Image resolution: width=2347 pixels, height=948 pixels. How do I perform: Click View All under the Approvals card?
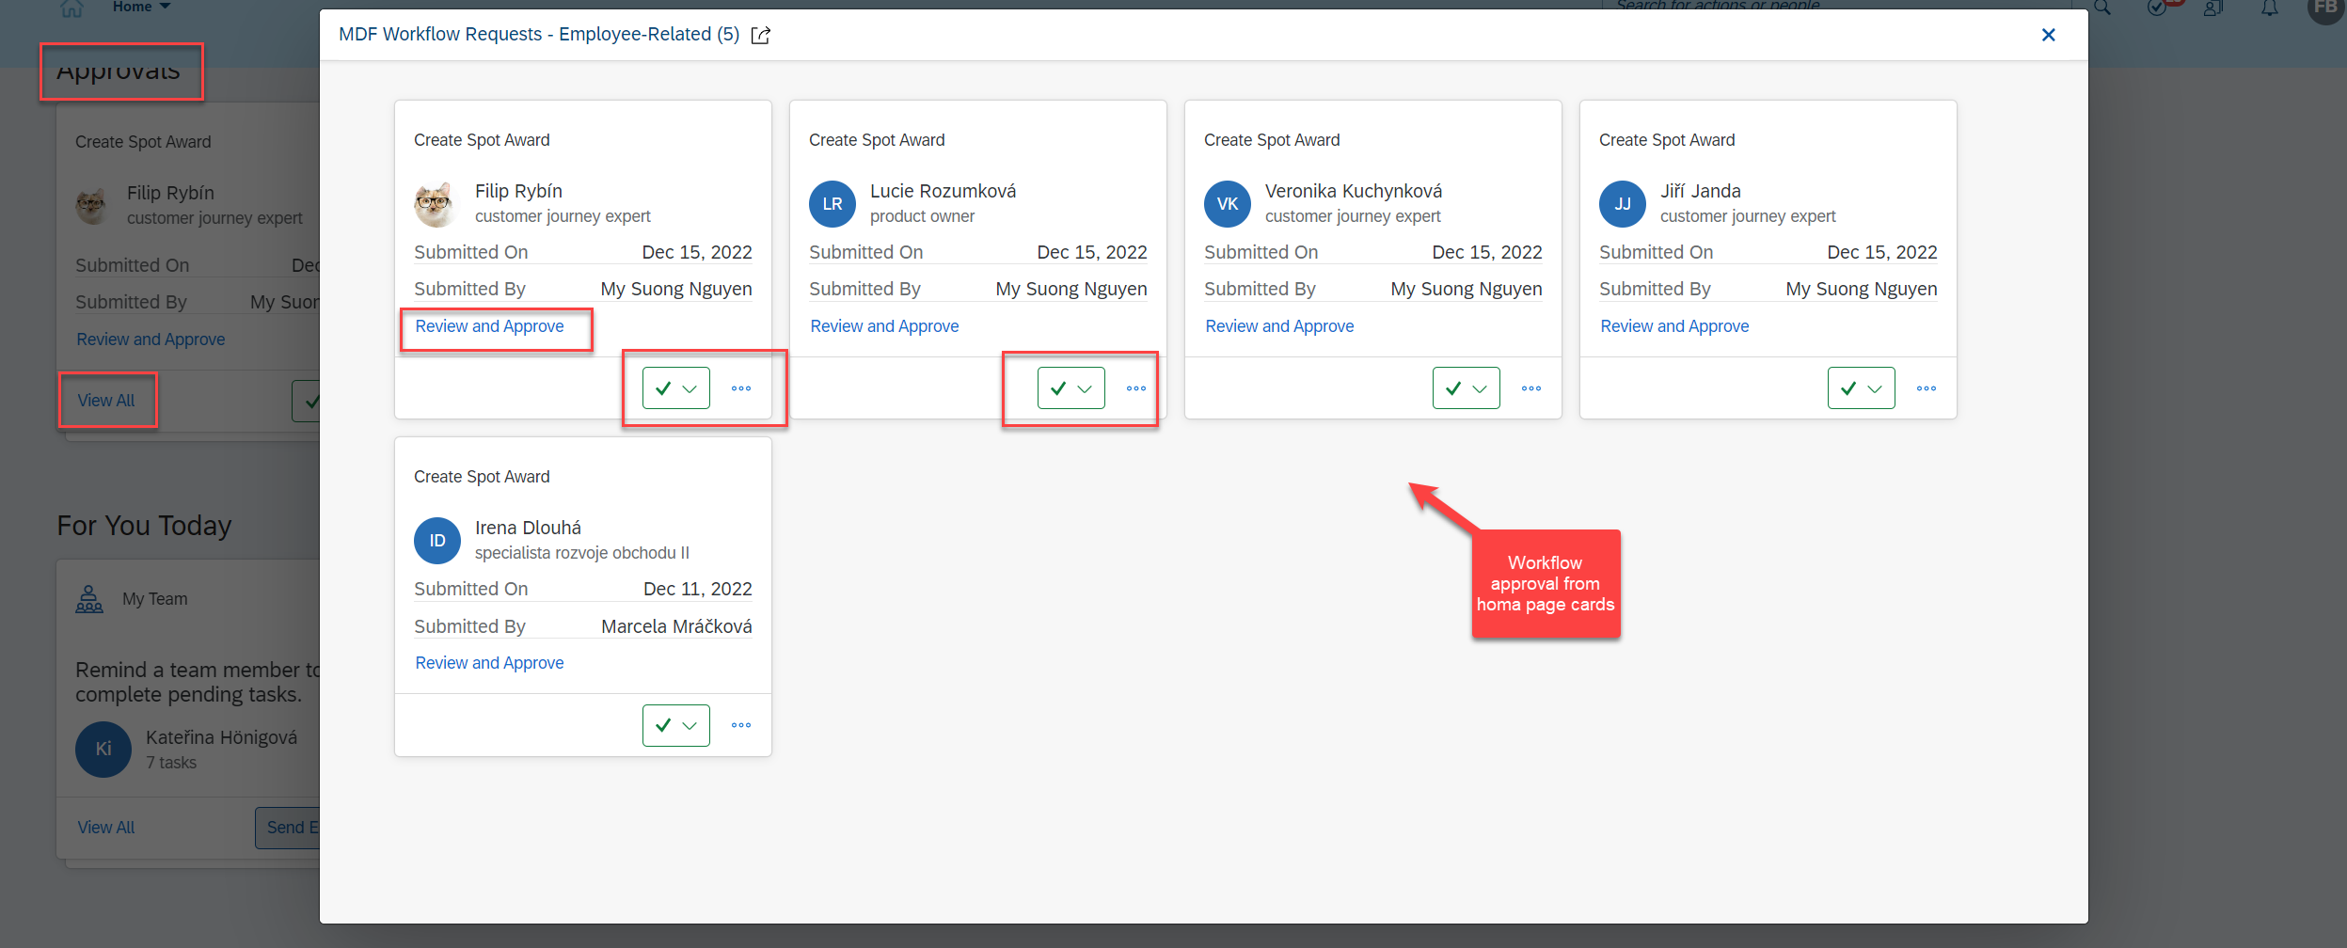(106, 401)
